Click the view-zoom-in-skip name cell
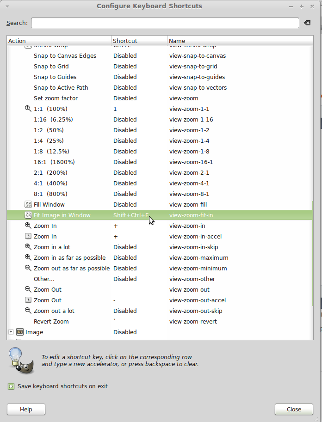 pos(194,247)
